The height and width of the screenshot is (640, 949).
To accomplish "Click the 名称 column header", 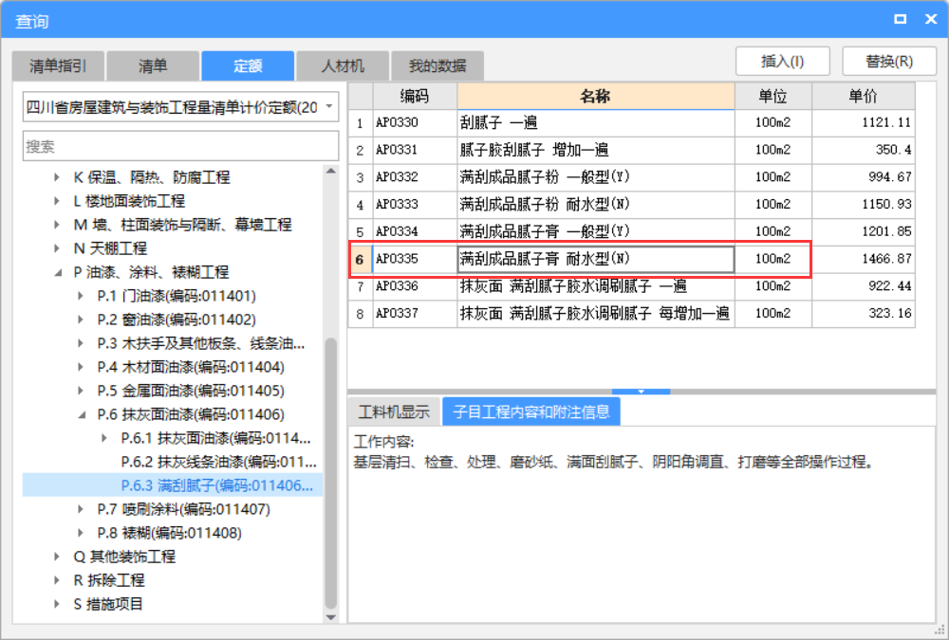I will pyautogui.click(x=596, y=96).
